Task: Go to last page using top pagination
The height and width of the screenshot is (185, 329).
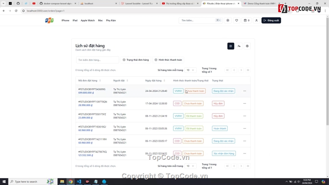Action: 248,70
